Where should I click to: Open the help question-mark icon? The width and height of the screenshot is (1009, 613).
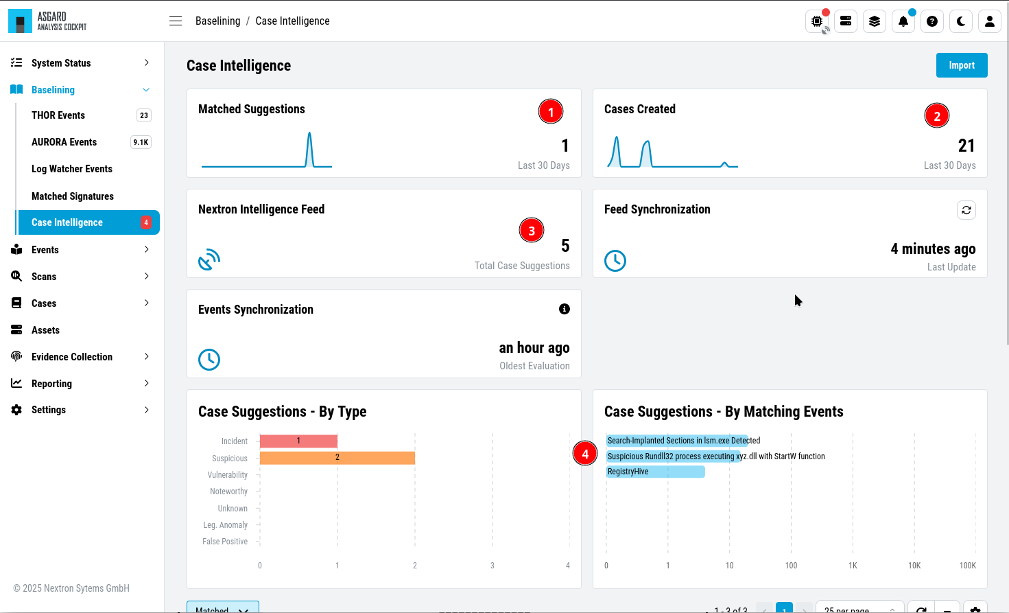[932, 21]
